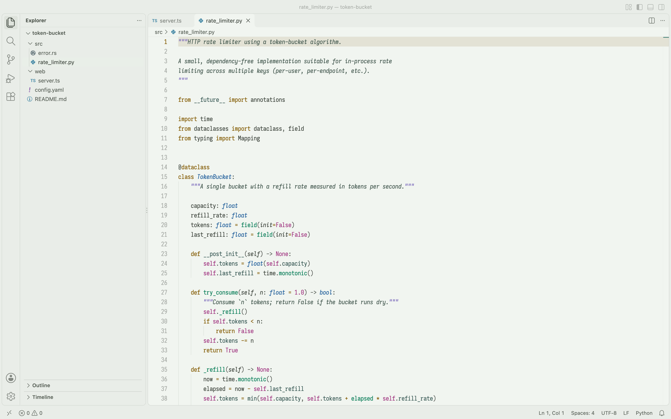Screen dimensions: 671x419
Task: Open the Extensions view icon
Action: [11, 96]
